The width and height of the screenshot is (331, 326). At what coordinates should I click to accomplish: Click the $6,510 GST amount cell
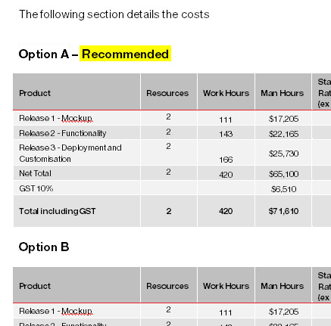[x=283, y=189]
